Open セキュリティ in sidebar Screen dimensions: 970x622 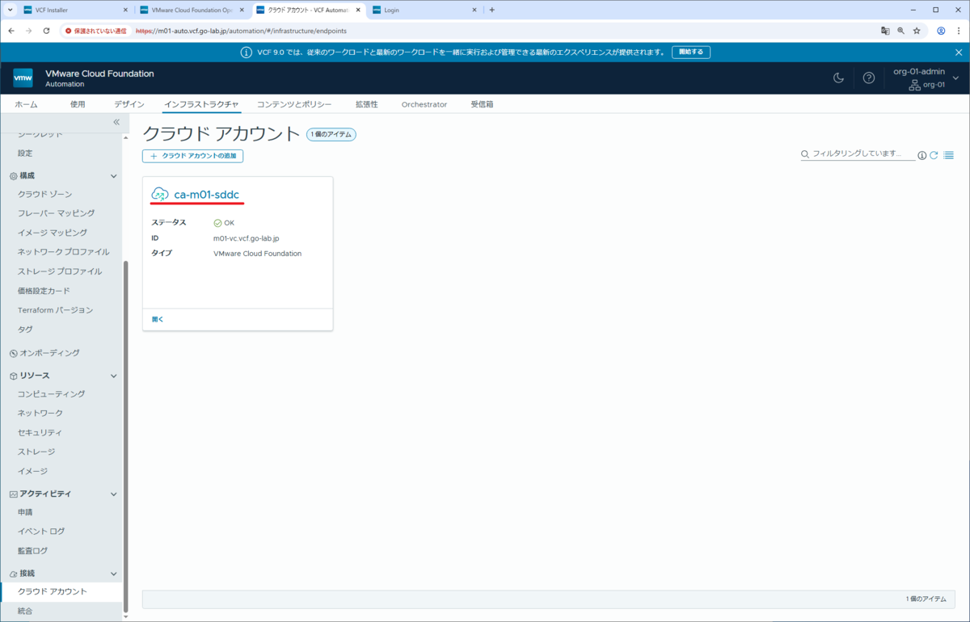point(40,432)
